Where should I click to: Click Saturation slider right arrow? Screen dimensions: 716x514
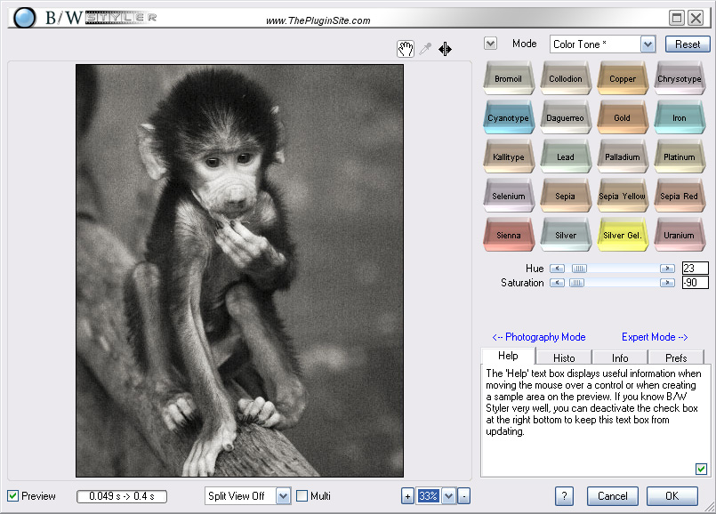click(667, 283)
